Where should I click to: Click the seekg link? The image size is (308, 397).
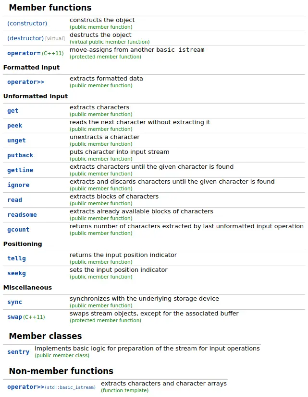click(16, 273)
